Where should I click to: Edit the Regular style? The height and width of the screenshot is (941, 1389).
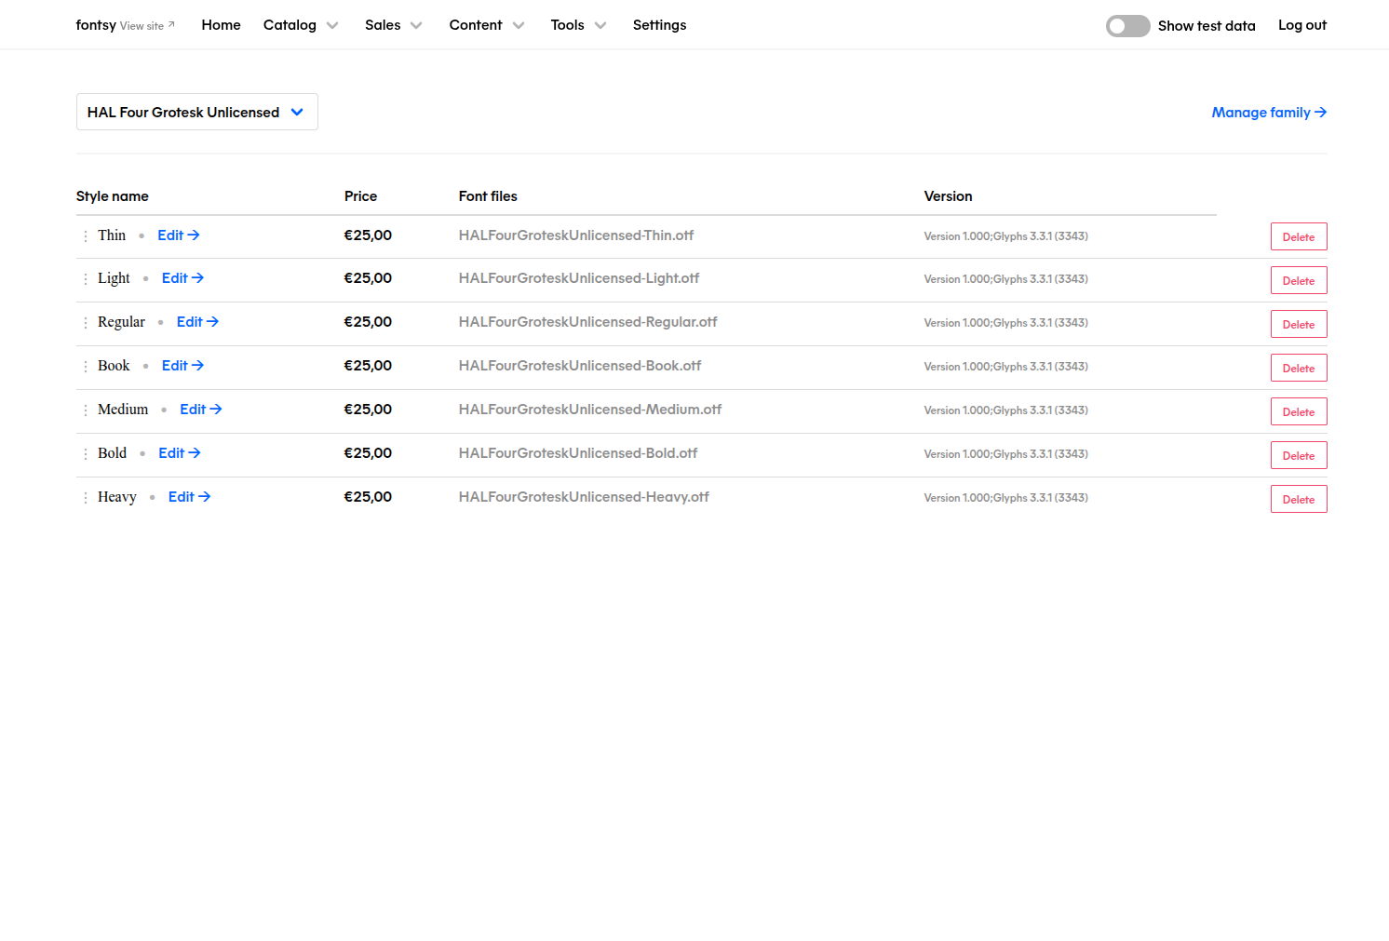tap(197, 322)
